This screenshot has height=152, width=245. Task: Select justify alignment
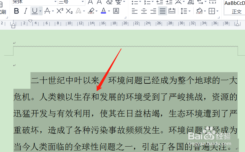click(163, 11)
